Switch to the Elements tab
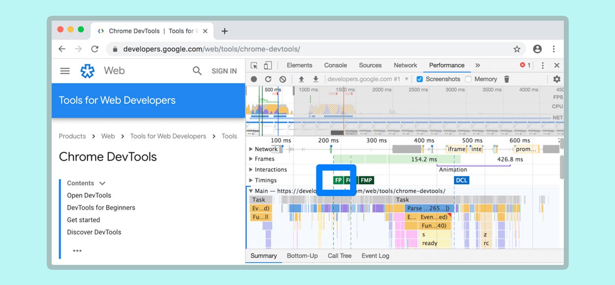The height and width of the screenshot is (285, 615). [x=300, y=65]
